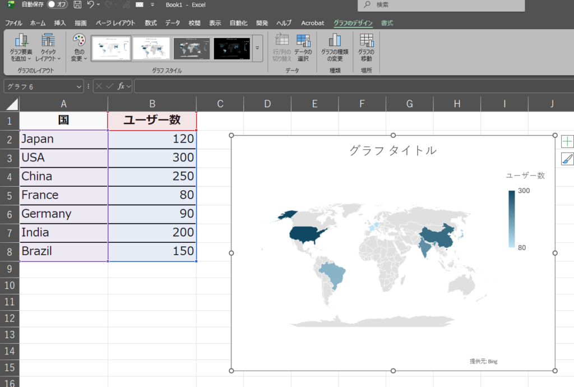This screenshot has height=387, width=574.
Task: Click the paintbrush chart styles button
Action: [x=567, y=159]
